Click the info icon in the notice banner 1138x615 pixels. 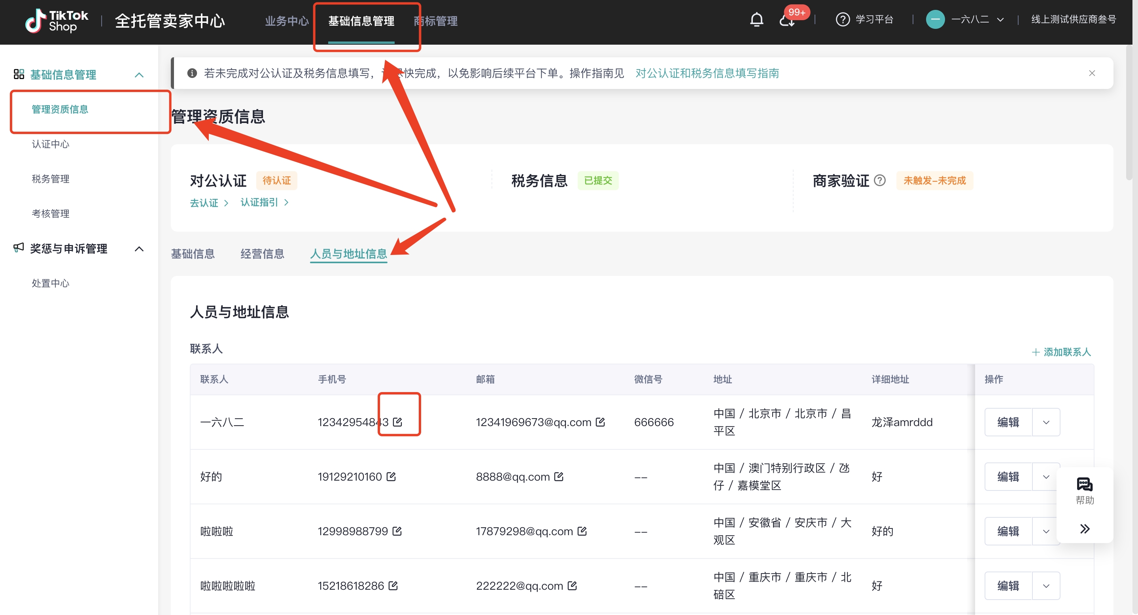192,73
